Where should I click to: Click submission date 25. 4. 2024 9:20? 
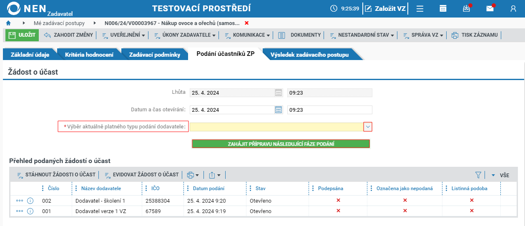point(206,201)
